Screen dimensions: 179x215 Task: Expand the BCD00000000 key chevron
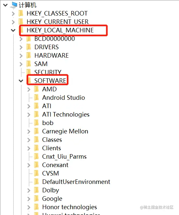pyautogui.click(x=21, y=39)
